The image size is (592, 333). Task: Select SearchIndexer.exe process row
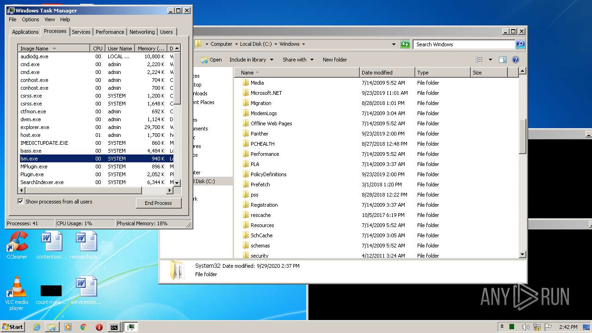click(96, 182)
